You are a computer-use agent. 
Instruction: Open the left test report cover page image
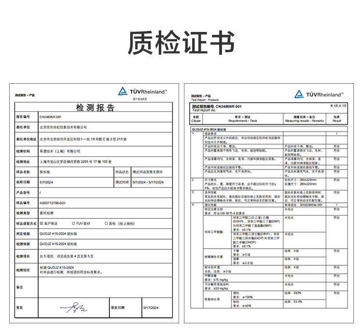[x=91, y=203]
